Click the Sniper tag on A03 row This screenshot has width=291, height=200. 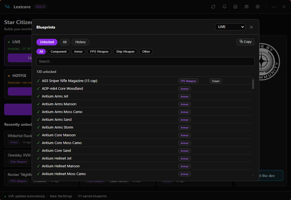216,81
